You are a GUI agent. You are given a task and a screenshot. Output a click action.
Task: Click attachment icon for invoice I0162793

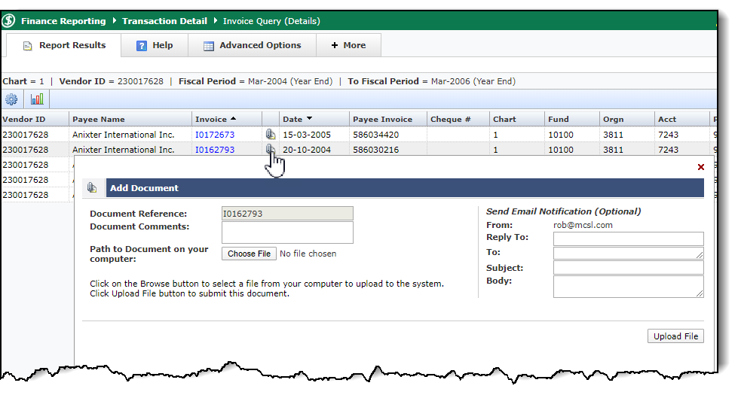271,150
